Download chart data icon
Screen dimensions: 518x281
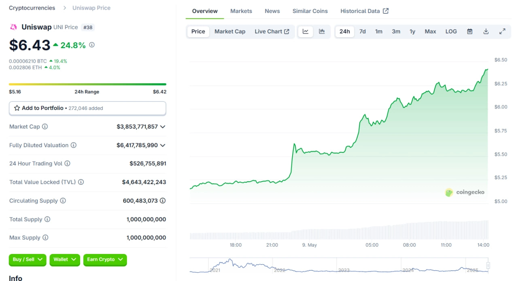point(486,32)
